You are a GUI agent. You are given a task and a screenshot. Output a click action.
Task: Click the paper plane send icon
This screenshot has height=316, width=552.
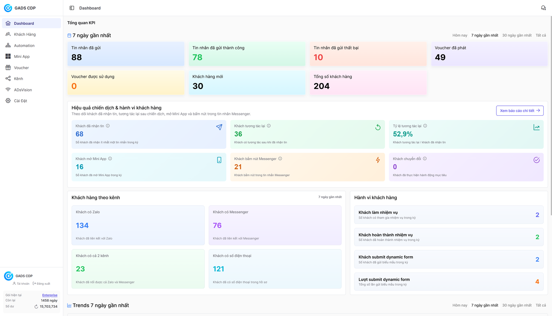[x=219, y=127]
